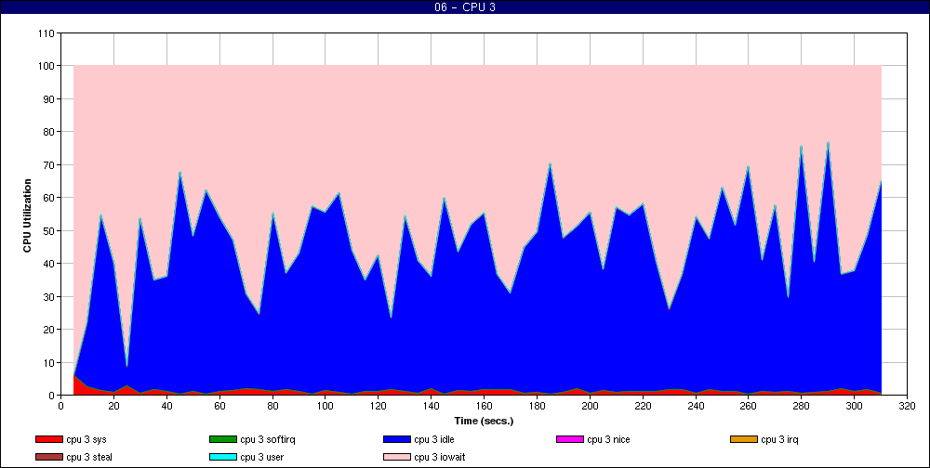Select the 'cpu 3 iowait' legend label
Viewport: 930px width, 468px height.
pos(440,458)
